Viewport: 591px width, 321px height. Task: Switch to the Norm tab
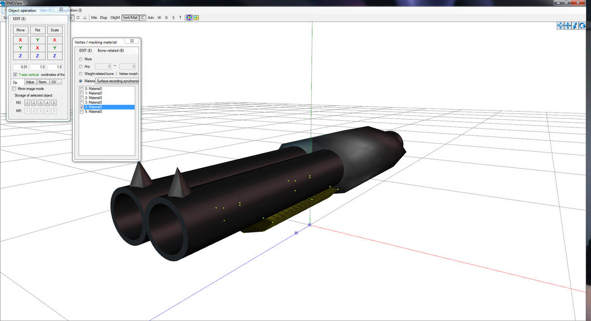42,82
